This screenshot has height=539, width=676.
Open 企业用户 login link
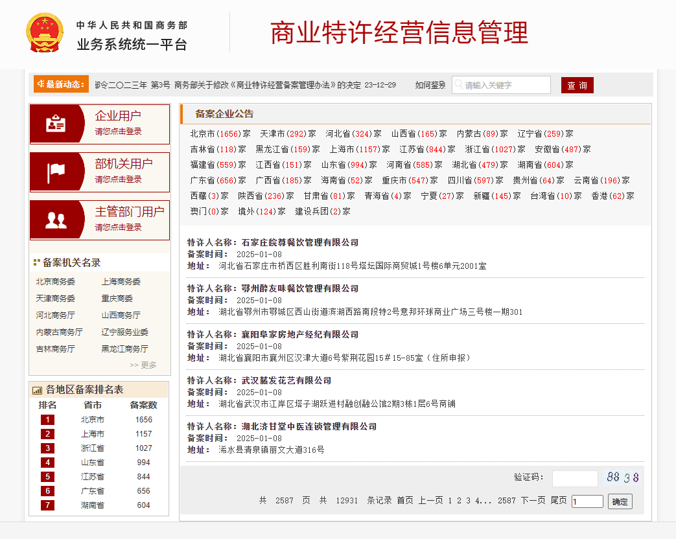[100, 124]
